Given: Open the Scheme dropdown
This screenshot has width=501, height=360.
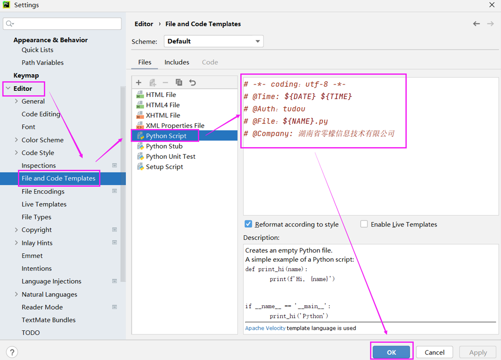Looking at the screenshot, I should tap(213, 41).
